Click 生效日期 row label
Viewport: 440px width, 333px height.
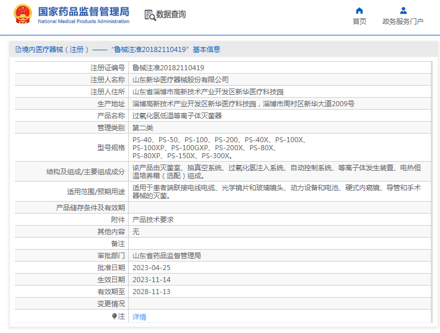pos(111,280)
